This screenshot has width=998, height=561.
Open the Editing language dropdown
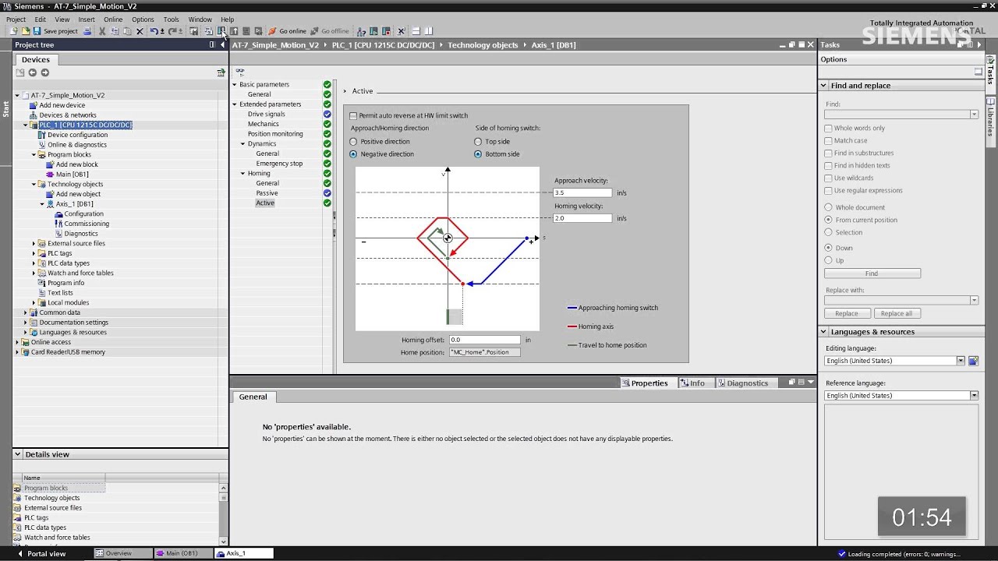point(961,361)
